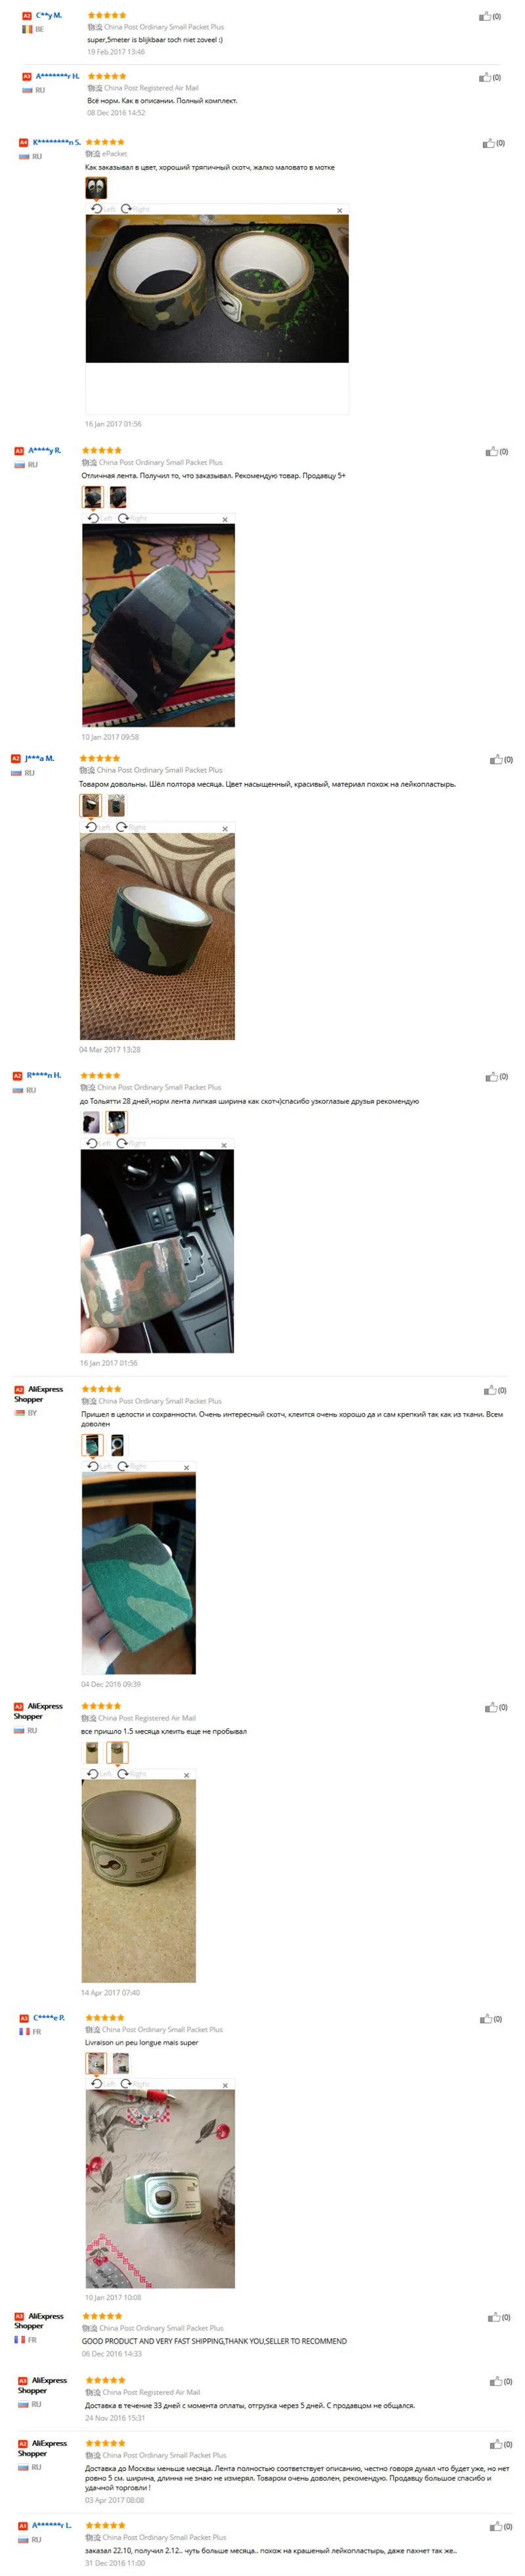Select second thumbnail in A****y R. review
The width and height of the screenshot is (525, 2576).
pos(118,497)
